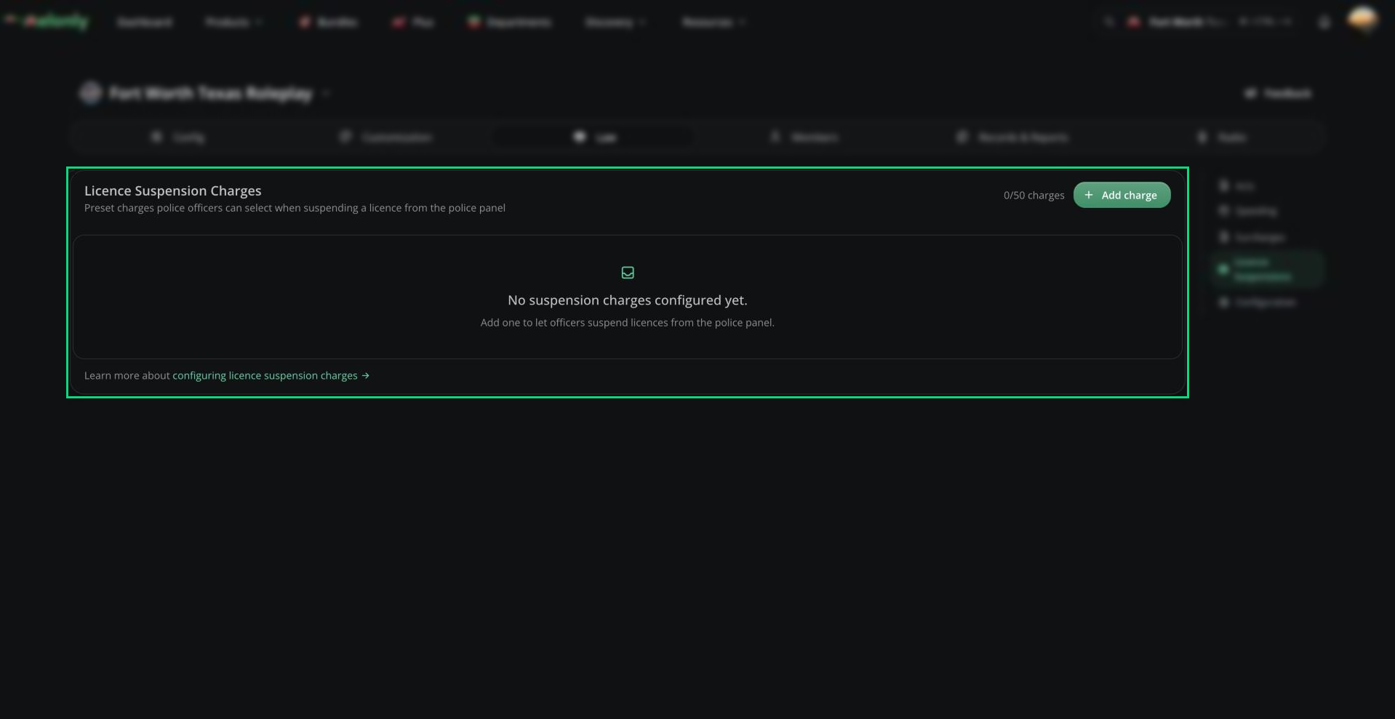Click the 'Preset charges police officers can select' description
This screenshot has height=719, width=1395.
(295, 208)
